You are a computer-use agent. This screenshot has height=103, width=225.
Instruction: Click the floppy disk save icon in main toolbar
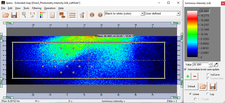point(14,15)
